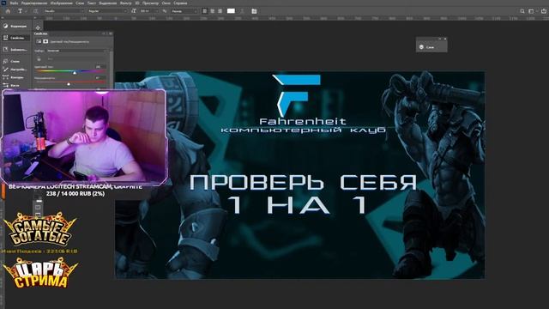This screenshot has width=549, height=309.
Task: Open the Набор preset dropdown
Action: [x=77, y=51]
